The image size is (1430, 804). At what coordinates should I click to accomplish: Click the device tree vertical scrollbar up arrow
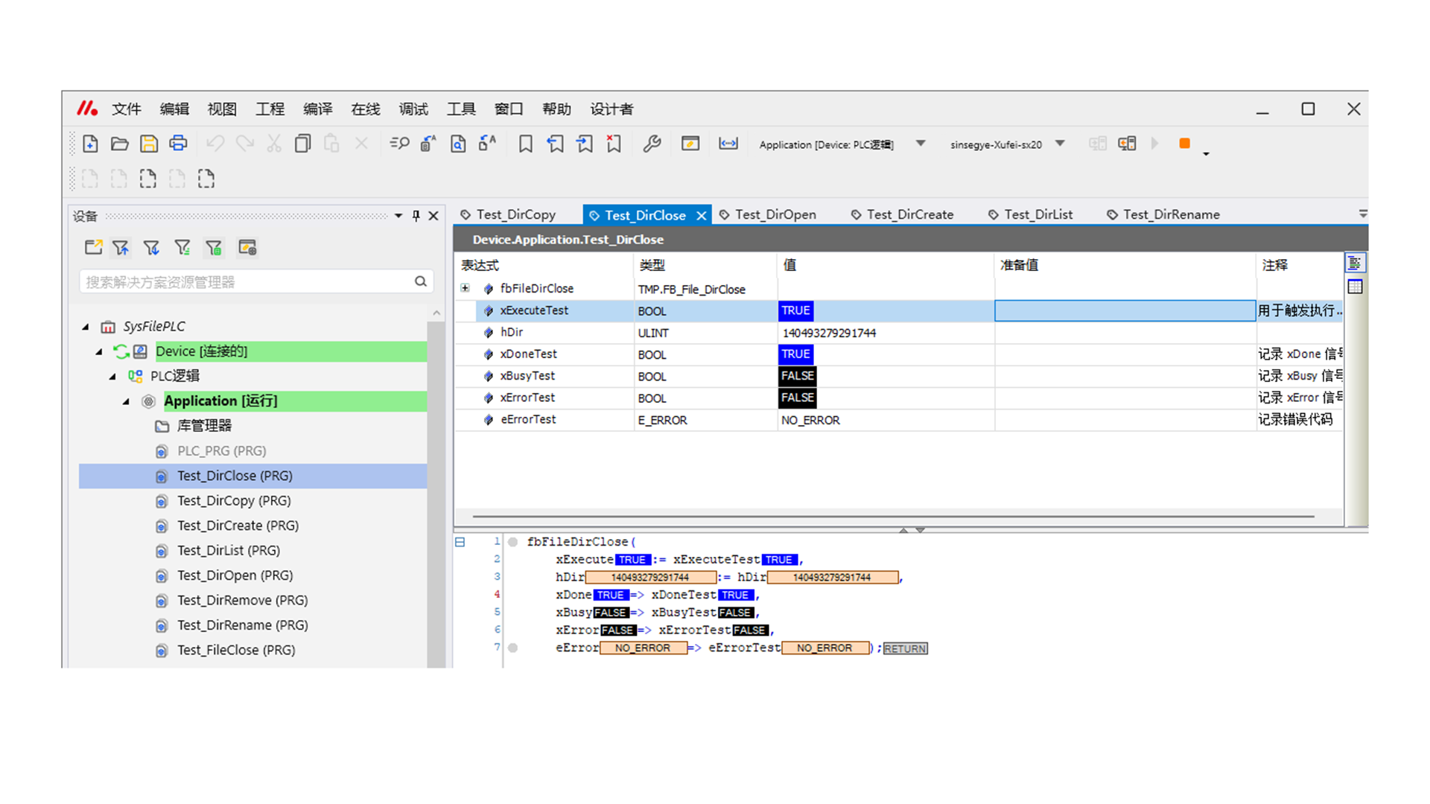[436, 313]
